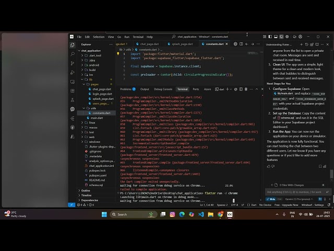334x251 pixels.
Task: Customize layout icon in title bar
Action: coord(265,37)
